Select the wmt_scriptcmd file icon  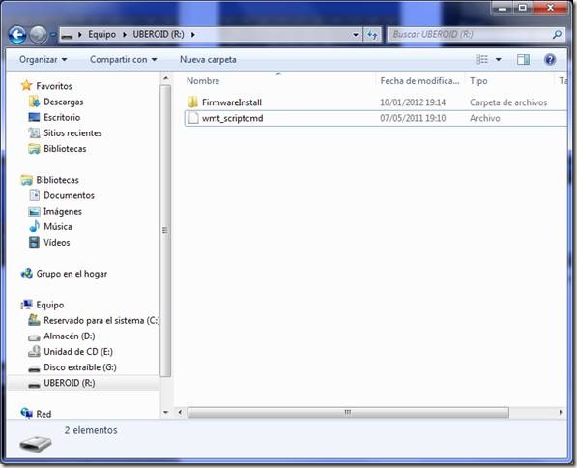coord(193,118)
